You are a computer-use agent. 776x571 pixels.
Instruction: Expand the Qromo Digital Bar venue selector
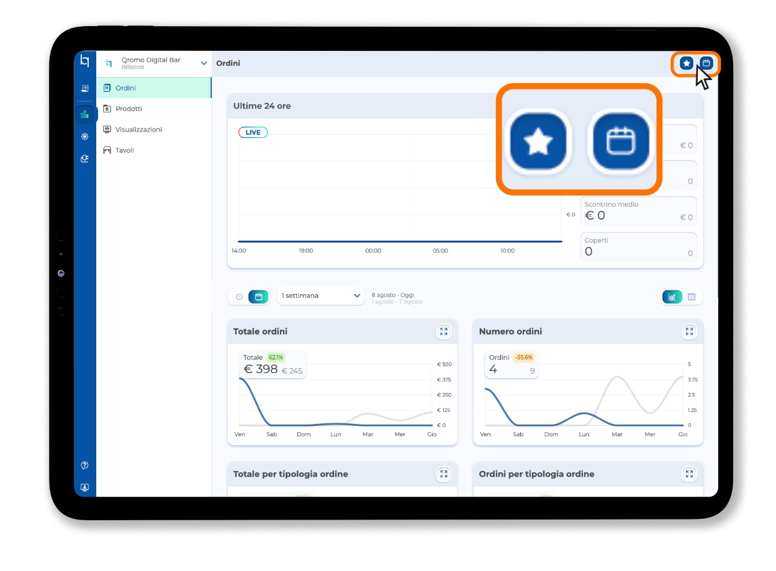pyautogui.click(x=154, y=63)
